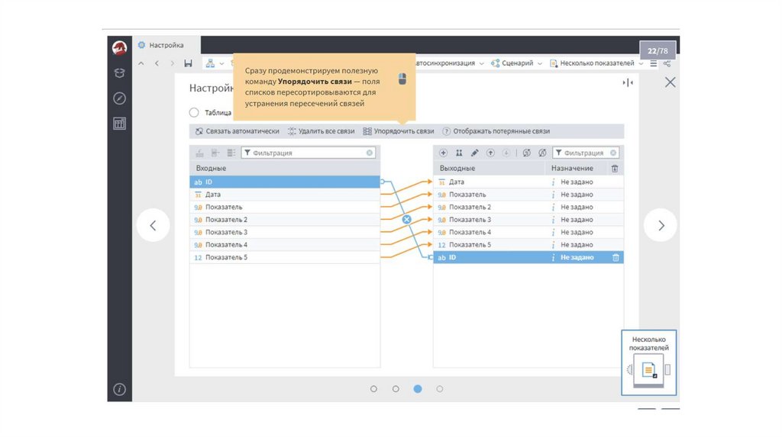The width and height of the screenshot is (782, 438).
Task: Expand the Несколько показателей dropdown
Action: click(x=596, y=63)
